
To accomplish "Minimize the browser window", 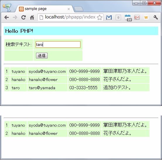I will point(136,3).
